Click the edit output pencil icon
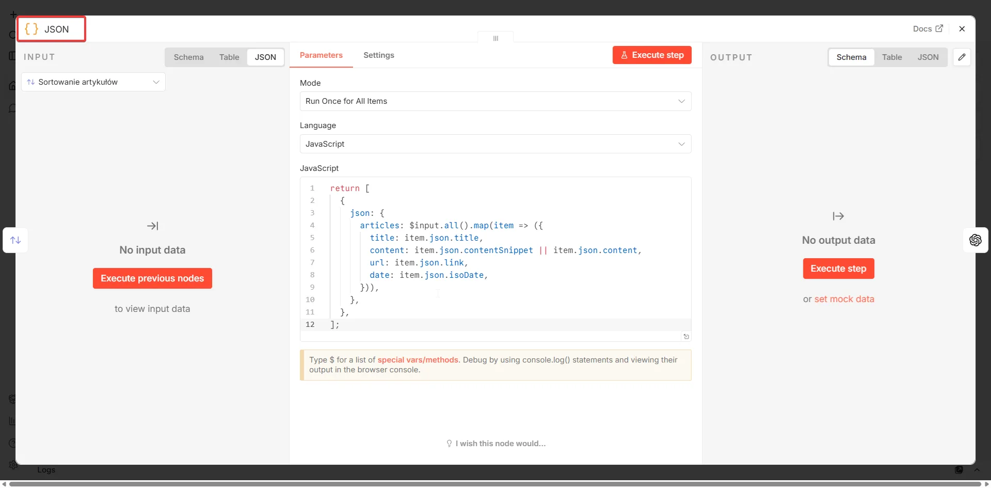The width and height of the screenshot is (991, 488). coord(962,57)
